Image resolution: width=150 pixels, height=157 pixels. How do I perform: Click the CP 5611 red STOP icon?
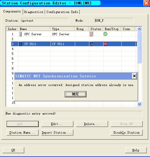coord(105,44)
